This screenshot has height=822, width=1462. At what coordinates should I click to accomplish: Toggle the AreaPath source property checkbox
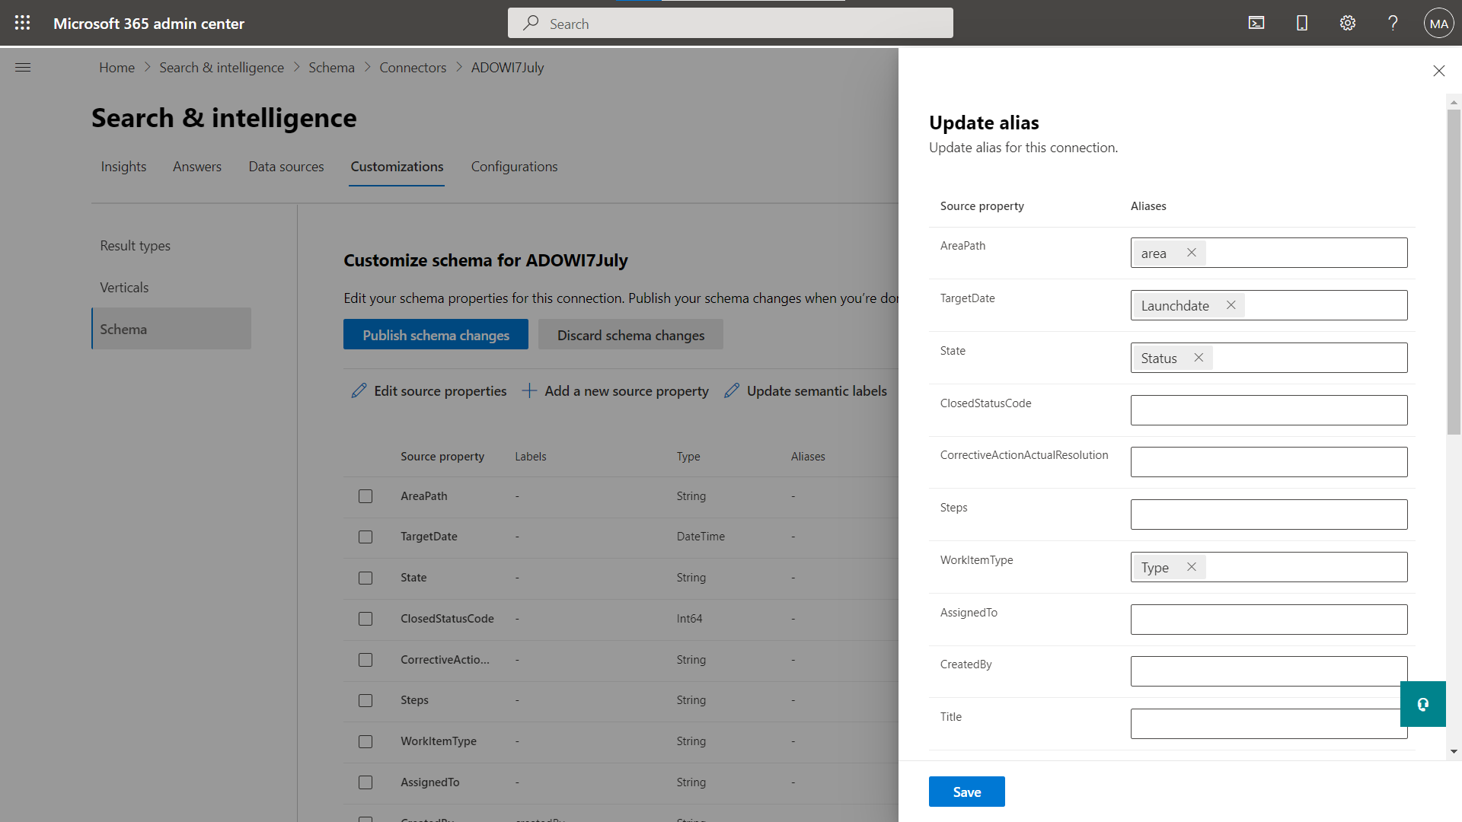(x=365, y=495)
